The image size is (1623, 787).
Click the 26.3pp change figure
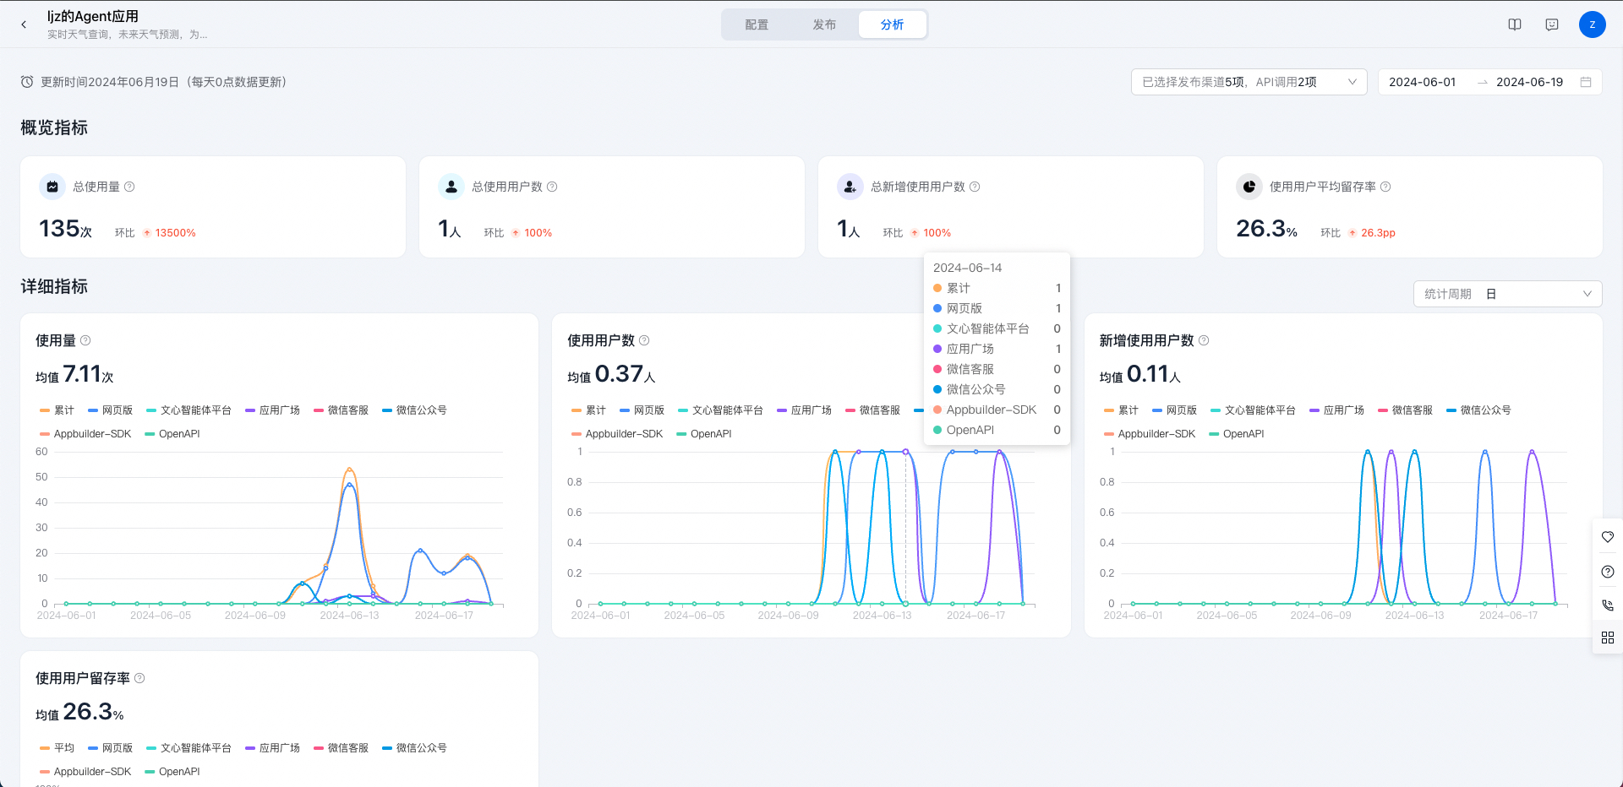click(1378, 233)
